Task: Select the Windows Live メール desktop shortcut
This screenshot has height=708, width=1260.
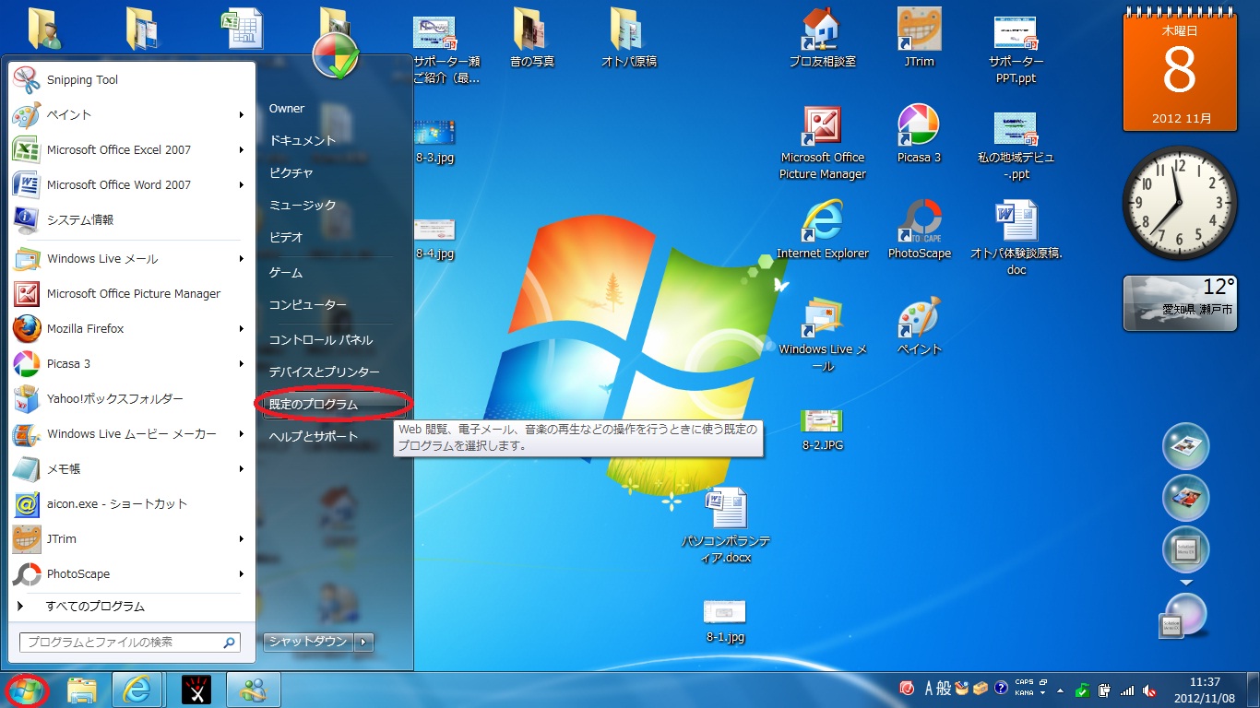Action: coord(823,334)
